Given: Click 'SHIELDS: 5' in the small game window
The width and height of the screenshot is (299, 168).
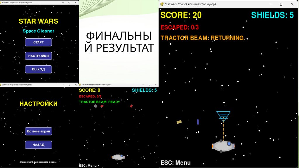Looking at the screenshot, I should 144,90.
